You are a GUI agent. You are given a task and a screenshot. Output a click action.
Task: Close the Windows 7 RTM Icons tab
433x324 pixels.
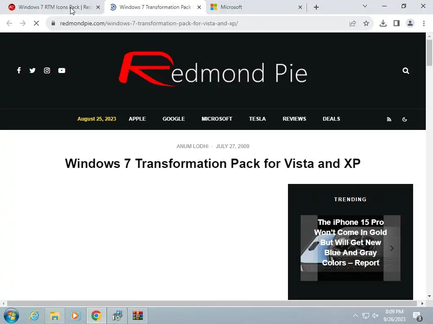tap(98, 8)
